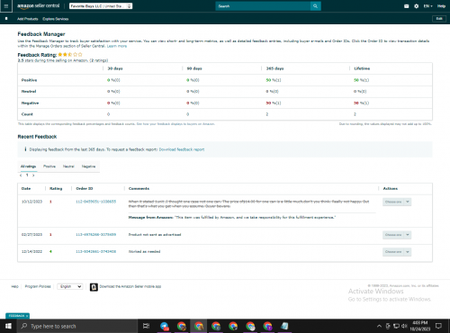Click the Download feedback report link
The image size is (450, 333).
[x=182, y=149]
